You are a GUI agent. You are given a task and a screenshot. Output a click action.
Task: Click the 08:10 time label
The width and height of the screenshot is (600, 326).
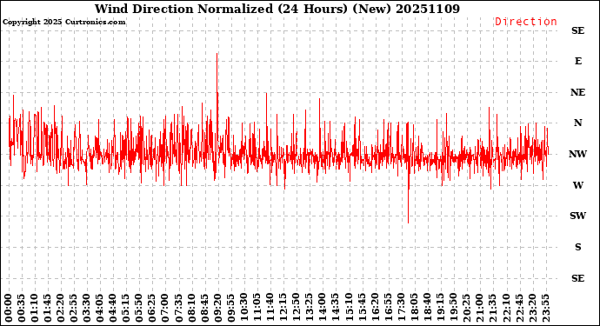191,308
